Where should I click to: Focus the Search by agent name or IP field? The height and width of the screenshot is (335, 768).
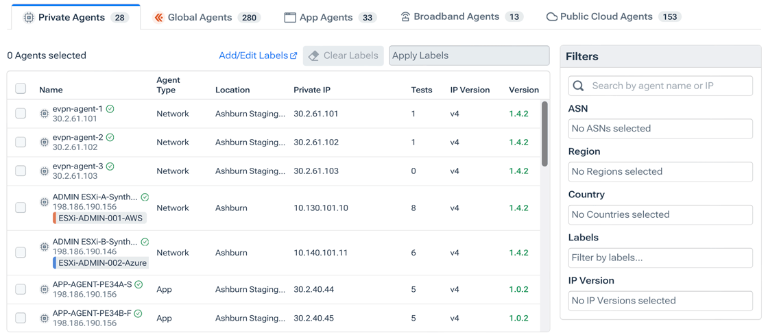[660, 86]
